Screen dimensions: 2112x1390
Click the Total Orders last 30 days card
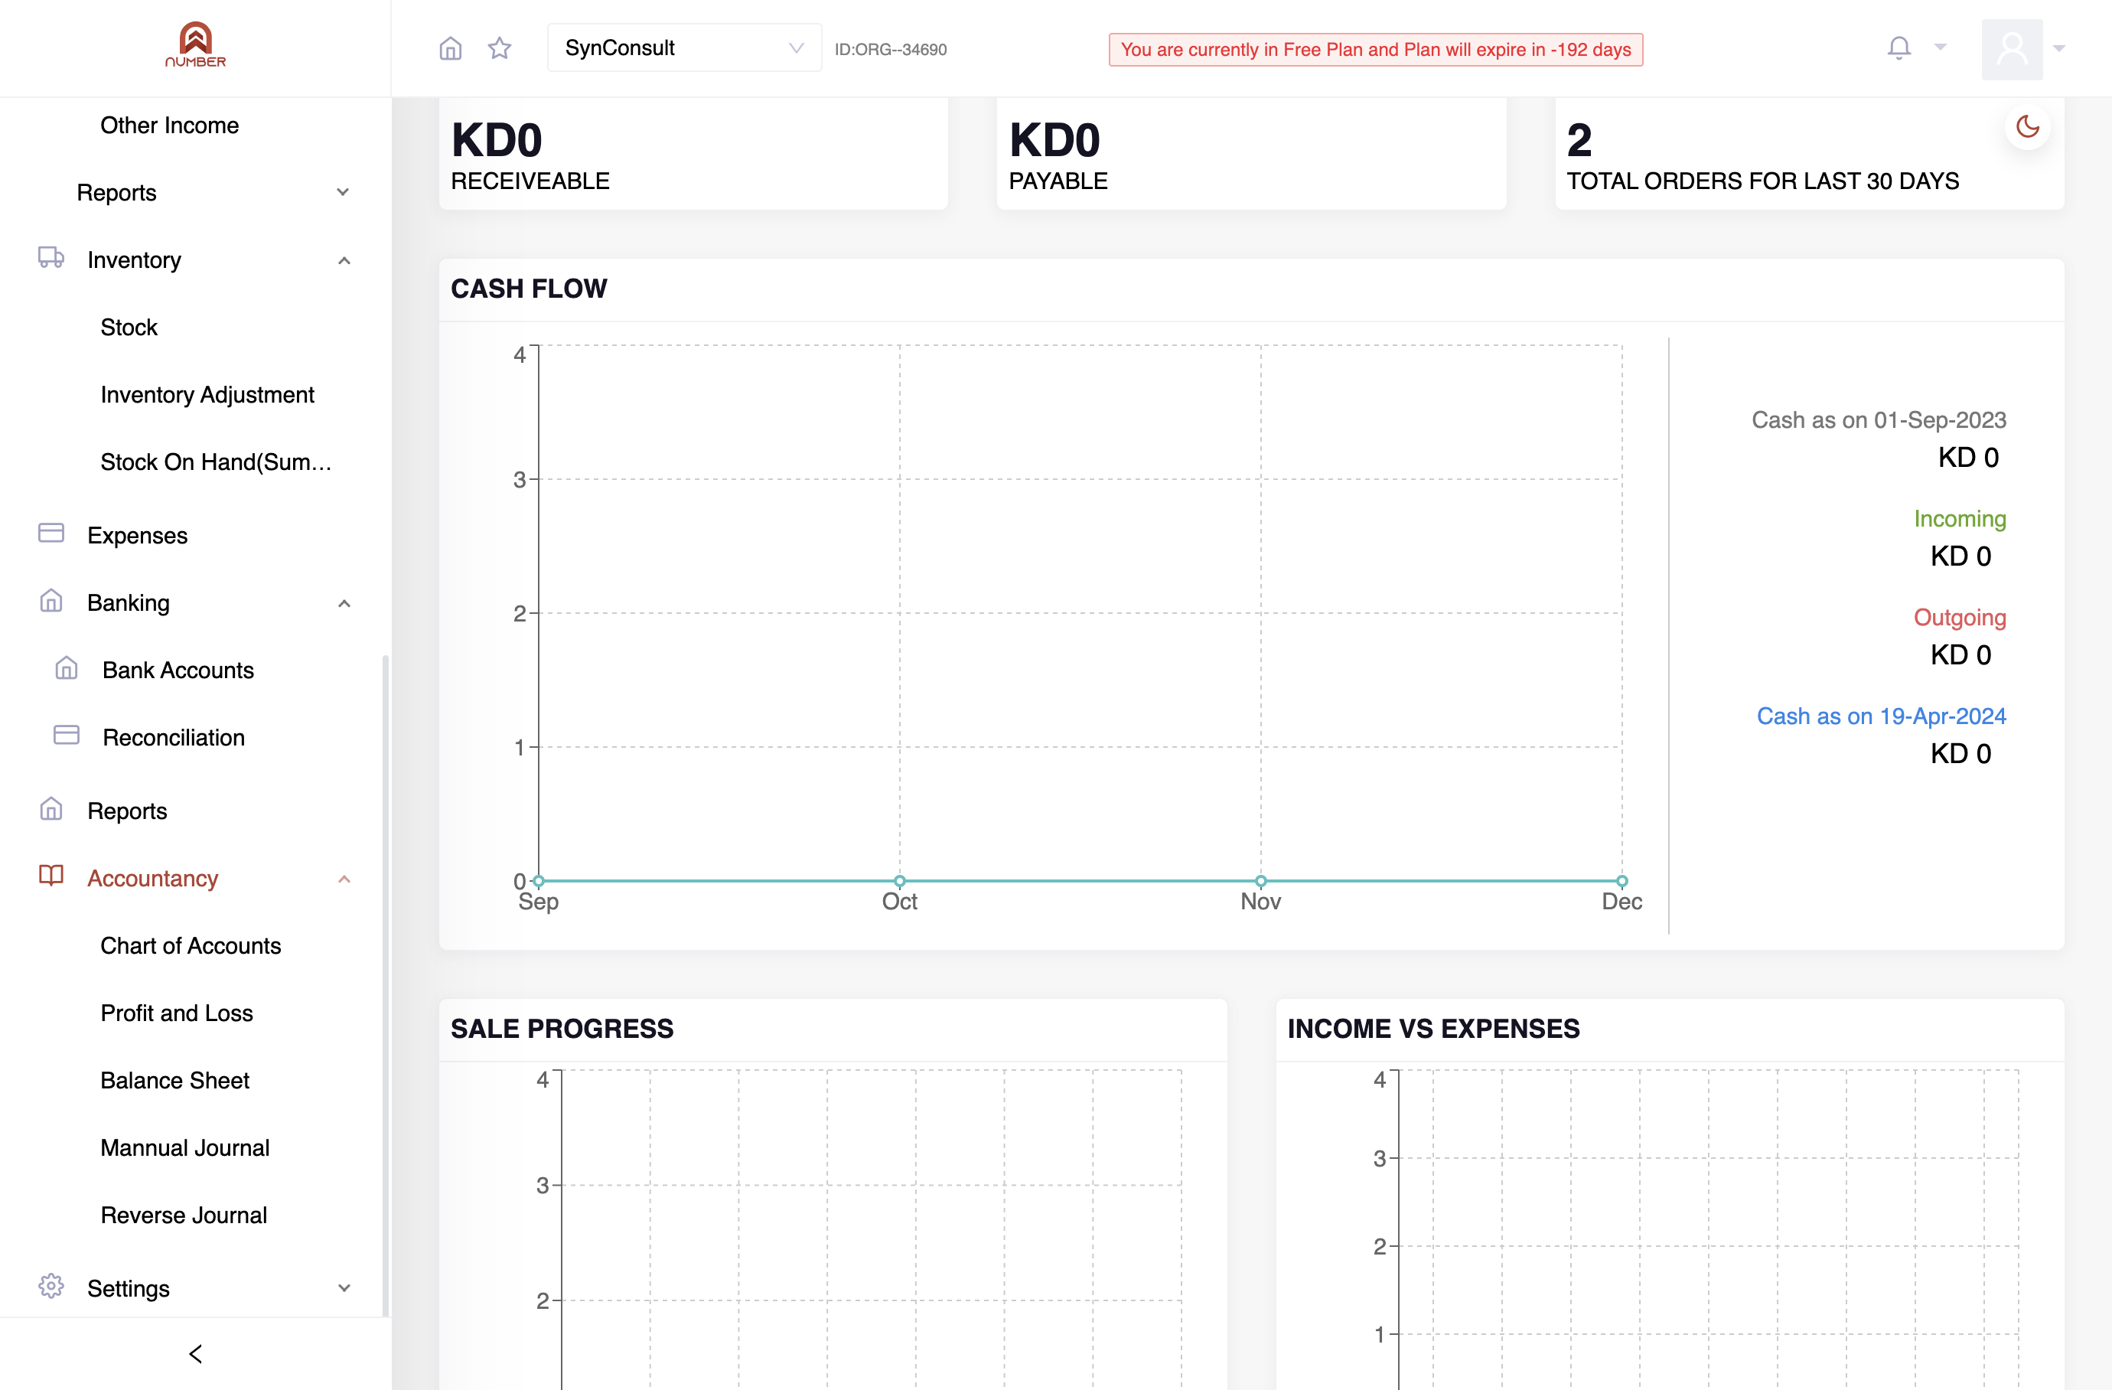point(1810,154)
